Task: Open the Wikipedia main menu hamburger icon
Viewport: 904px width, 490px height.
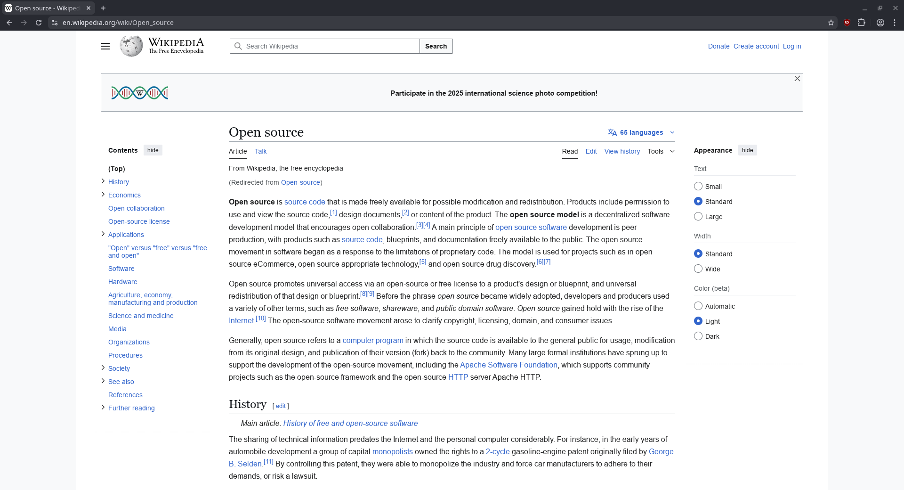Action: (105, 46)
